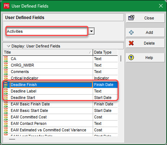Click the vertical scrollbar thumb in list
The height and width of the screenshot is (145, 167).
(121, 58)
